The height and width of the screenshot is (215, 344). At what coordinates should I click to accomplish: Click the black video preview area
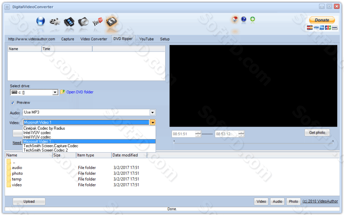(x=253, y=86)
